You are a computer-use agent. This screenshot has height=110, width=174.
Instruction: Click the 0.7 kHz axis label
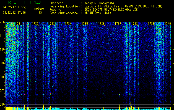(2, 91)
